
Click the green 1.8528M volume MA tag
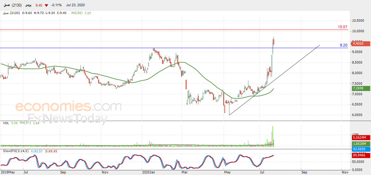point(360,144)
